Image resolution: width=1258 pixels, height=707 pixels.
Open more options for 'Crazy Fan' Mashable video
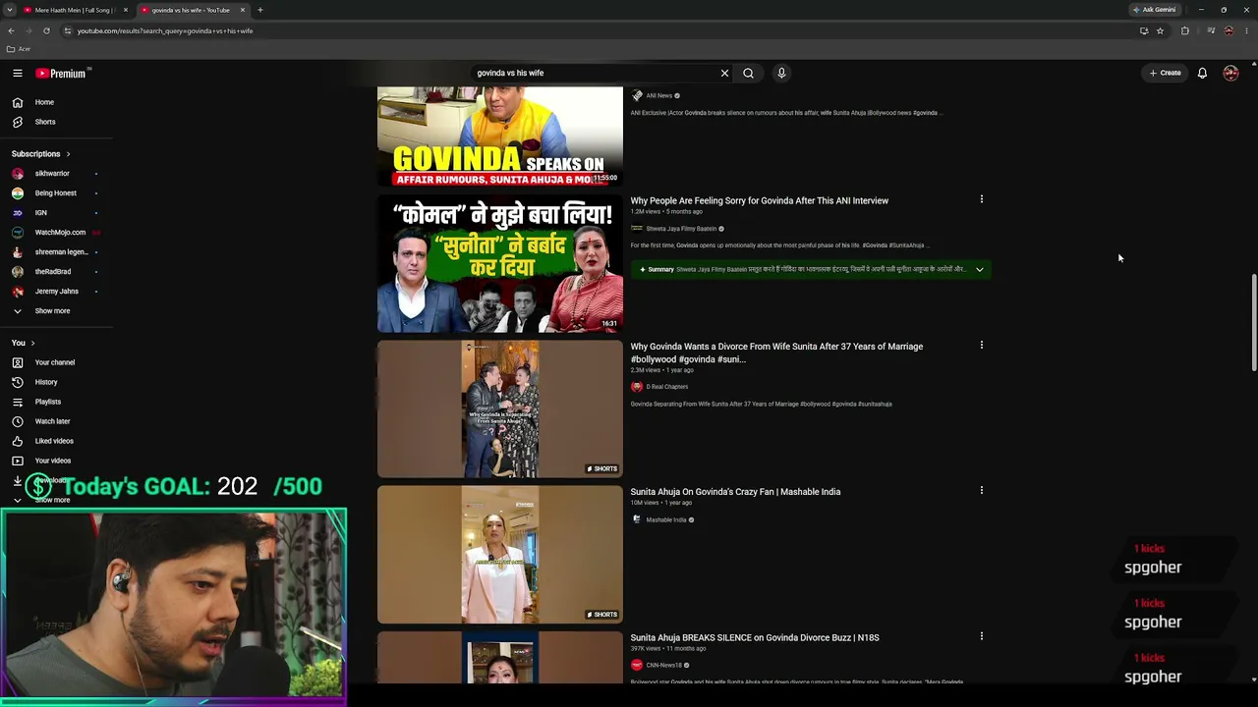pos(981,490)
